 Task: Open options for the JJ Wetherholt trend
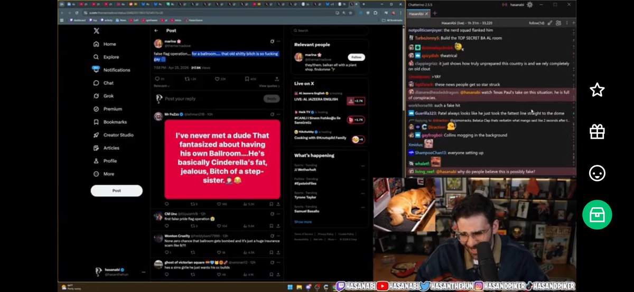364,166
